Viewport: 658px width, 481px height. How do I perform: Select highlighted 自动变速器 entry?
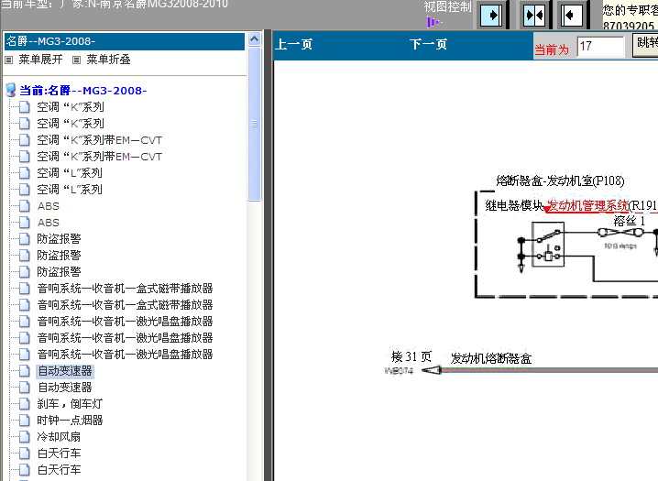(65, 371)
